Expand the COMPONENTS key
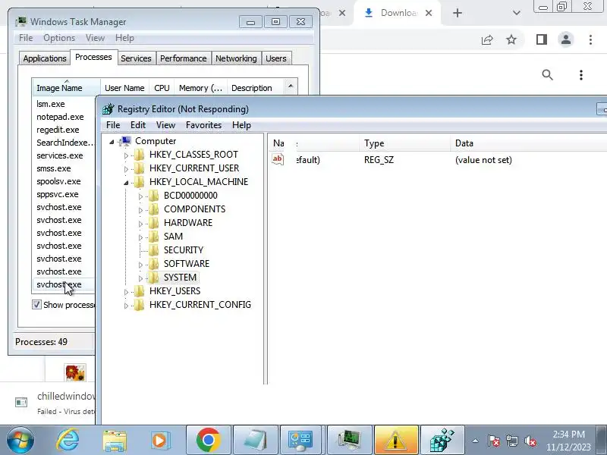 click(140, 210)
